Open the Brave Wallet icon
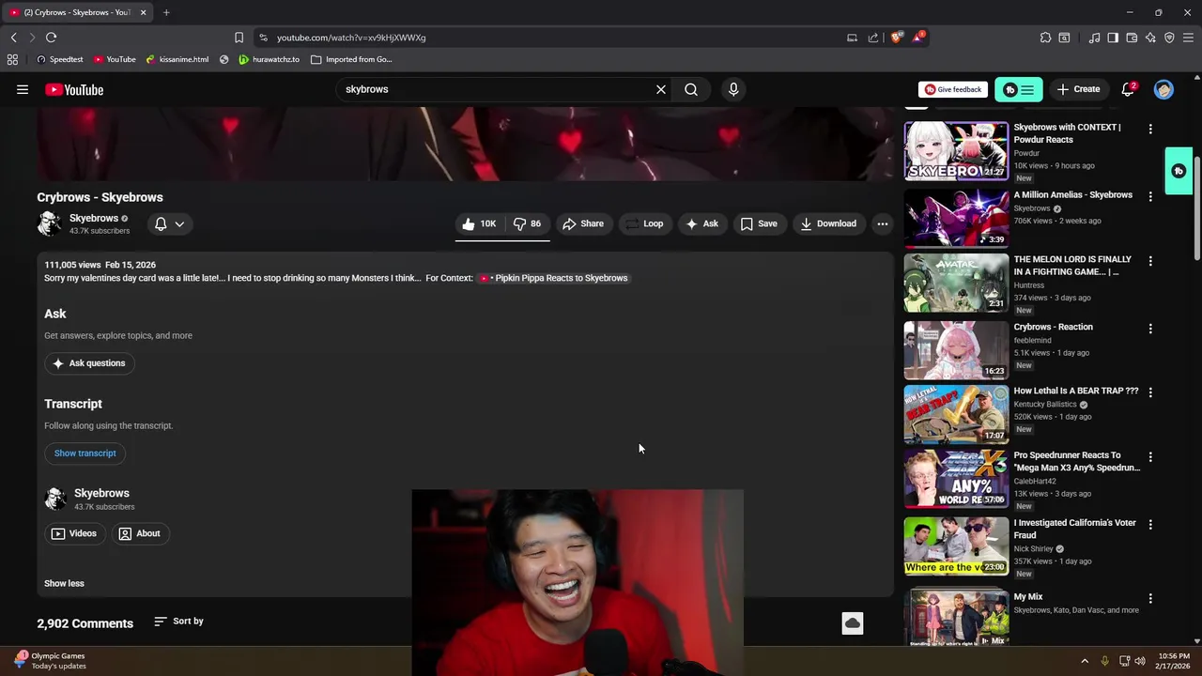Viewport: 1202px width, 676px height. (1132, 38)
